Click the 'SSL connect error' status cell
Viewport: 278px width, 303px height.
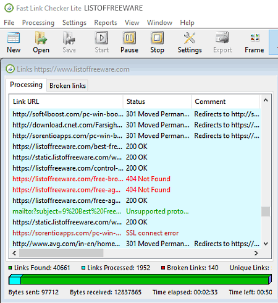(x=152, y=233)
